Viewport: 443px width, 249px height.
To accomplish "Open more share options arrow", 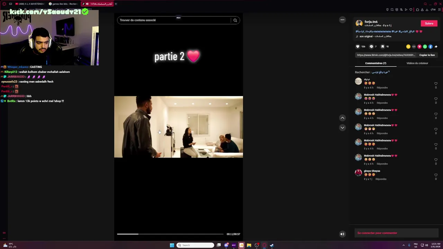I will 436,47.
